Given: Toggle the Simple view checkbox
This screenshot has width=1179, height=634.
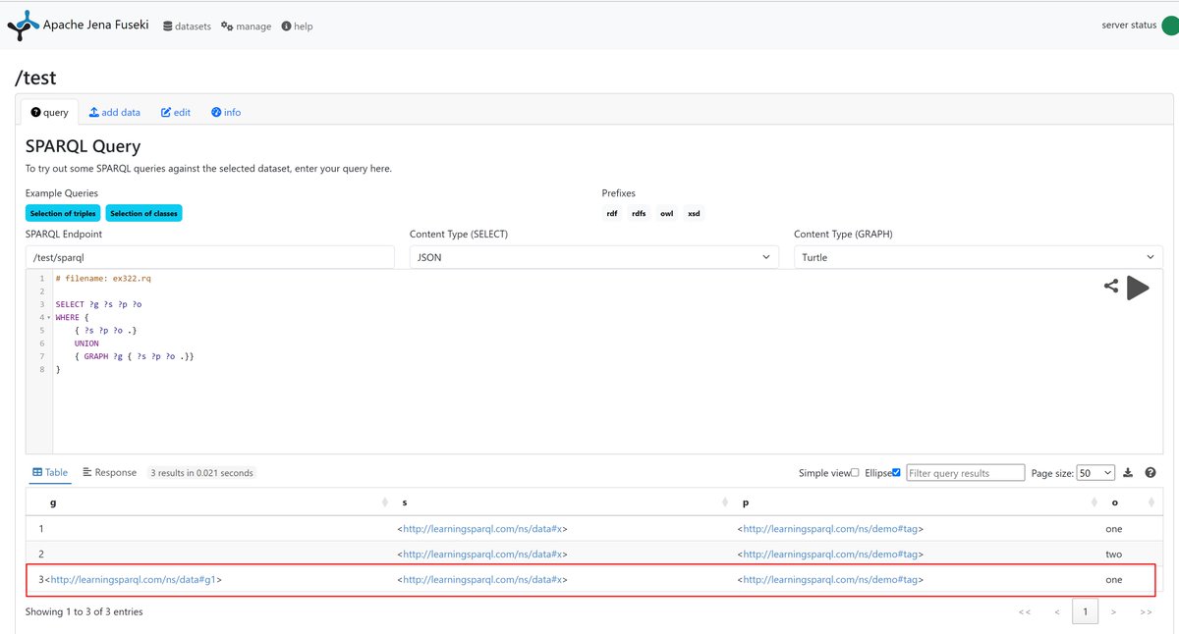Looking at the screenshot, I should (x=855, y=473).
